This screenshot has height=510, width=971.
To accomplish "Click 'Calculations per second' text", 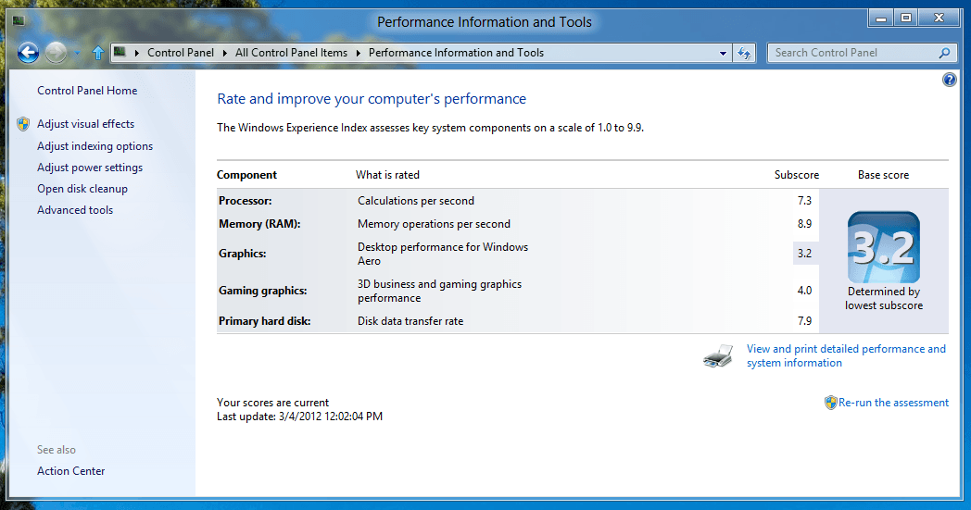I will [x=415, y=201].
